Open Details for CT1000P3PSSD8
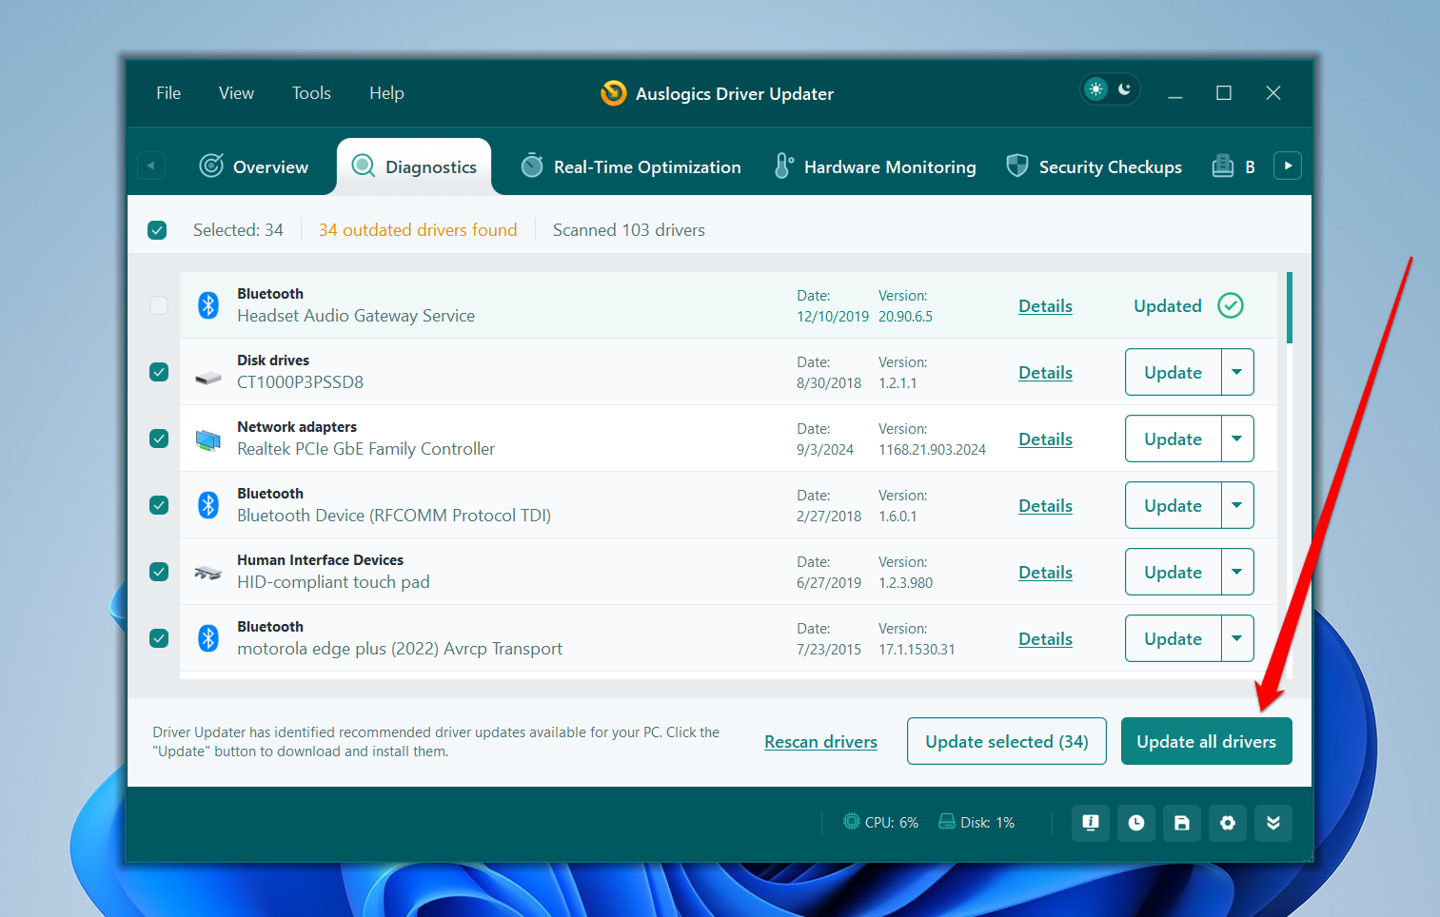1440x917 pixels. tap(1045, 373)
